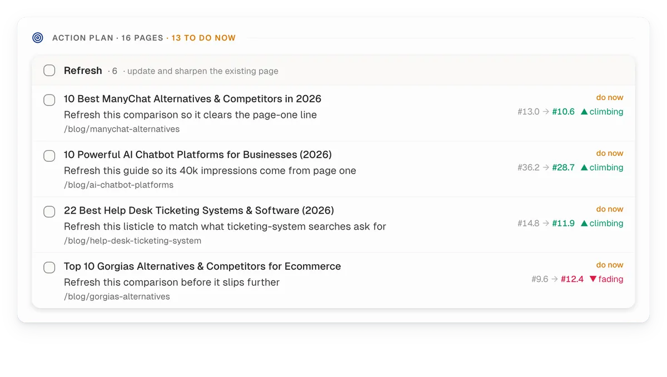The width and height of the screenshot is (667, 377).
Task: Click the /blog/ai-chatbot-platforms path
Action: pyautogui.click(x=118, y=185)
